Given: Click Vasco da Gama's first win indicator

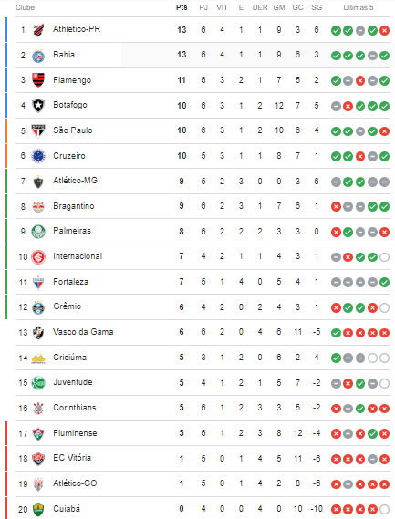Looking at the screenshot, I should (336, 333).
